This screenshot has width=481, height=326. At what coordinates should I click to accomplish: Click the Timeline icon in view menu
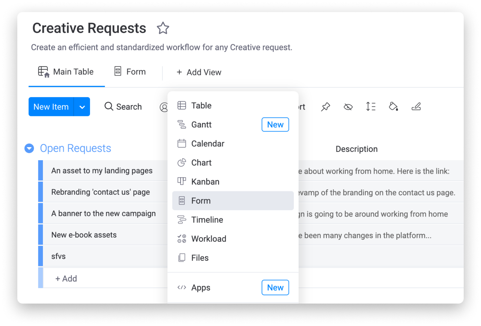point(182,220)
